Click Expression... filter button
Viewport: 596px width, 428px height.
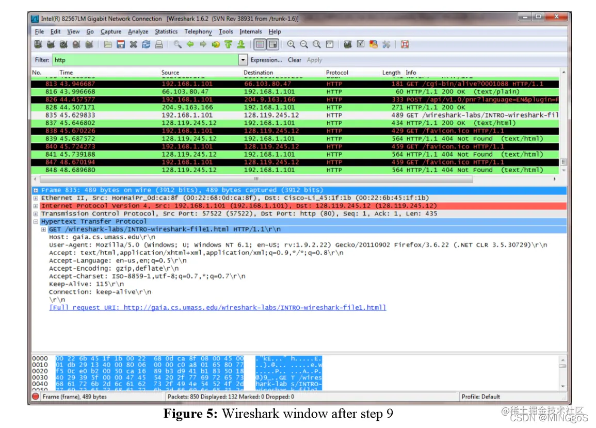[x=266, y=60]
